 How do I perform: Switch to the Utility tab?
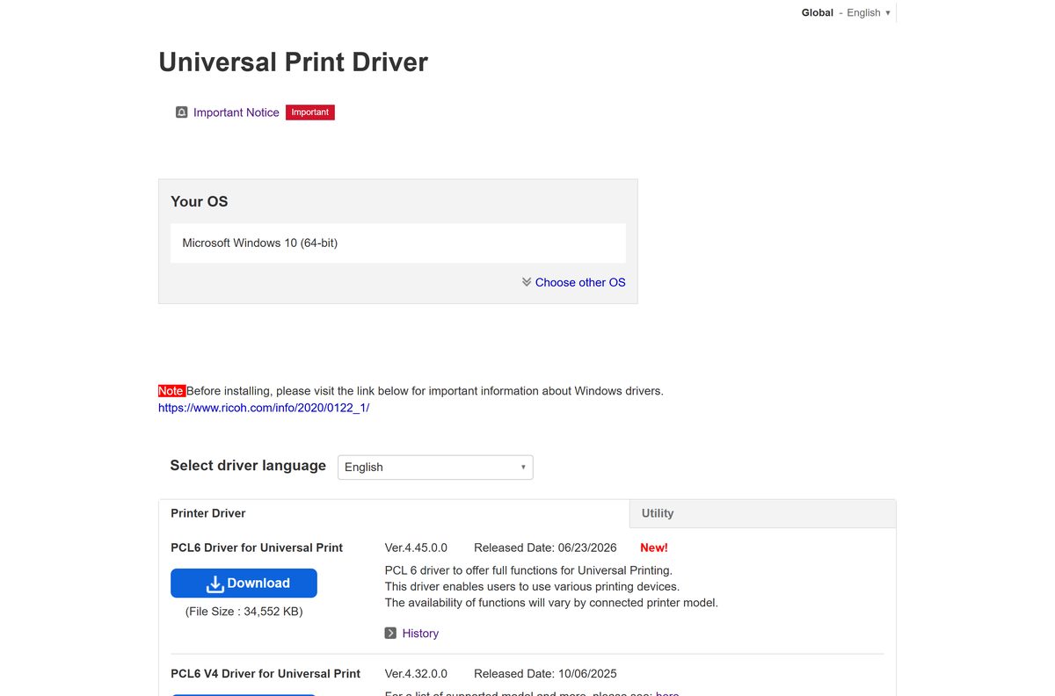coord(763,513)
